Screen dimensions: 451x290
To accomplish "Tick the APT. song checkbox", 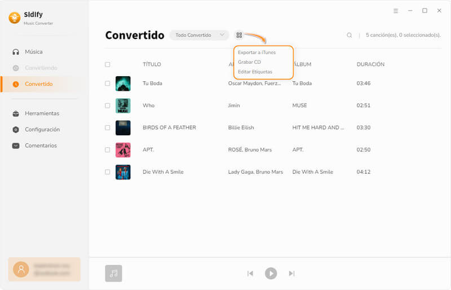I will 108,150.
